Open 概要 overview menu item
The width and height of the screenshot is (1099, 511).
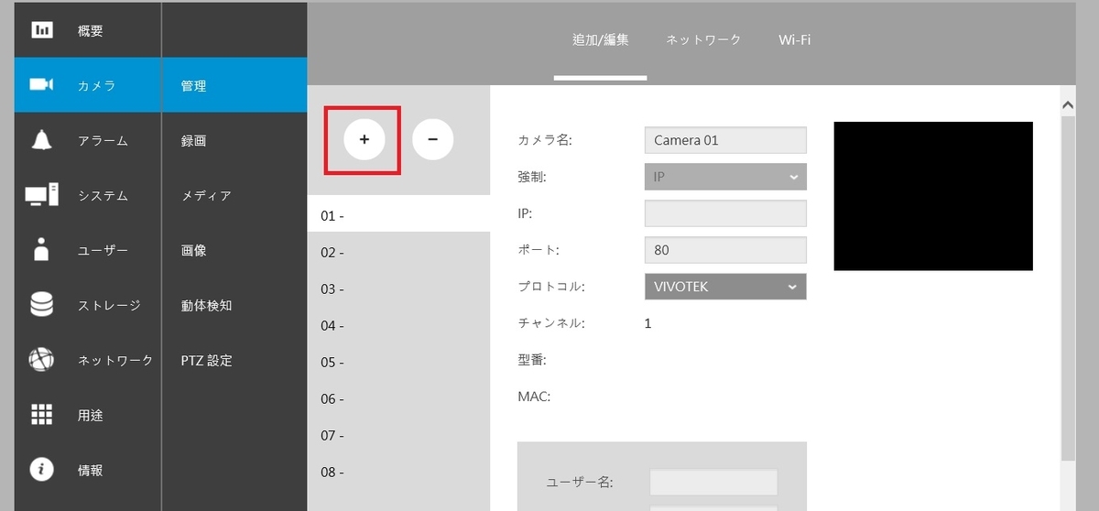tap(91, 31)
